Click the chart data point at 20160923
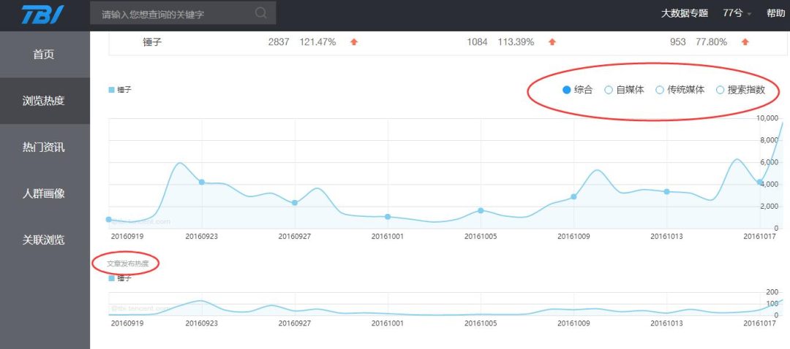This screenshot has height=349, width=790. (x=202, y=182)
